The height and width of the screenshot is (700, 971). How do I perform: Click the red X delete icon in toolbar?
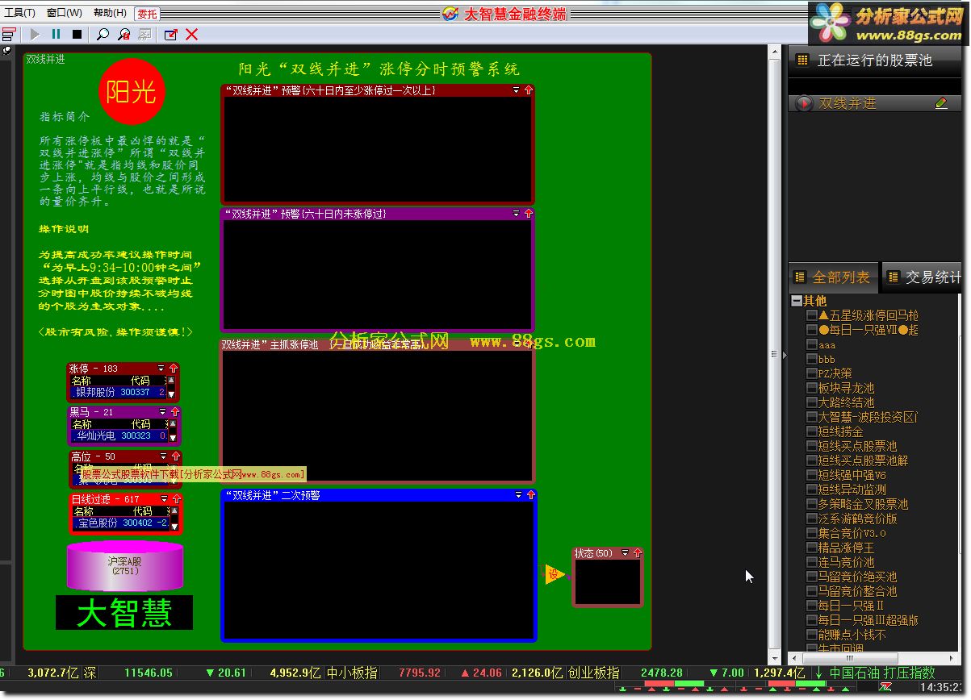tap(192, 34)
